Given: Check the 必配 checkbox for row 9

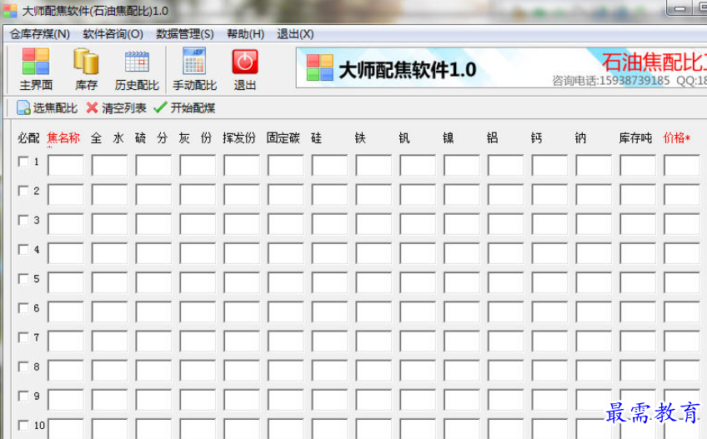Looking at the screenshot, I should tap(23, 396).
